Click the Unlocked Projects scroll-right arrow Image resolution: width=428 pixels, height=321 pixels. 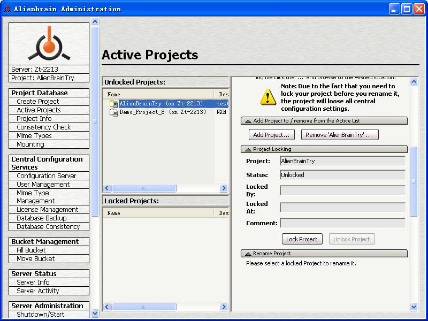(x=224, y=188)
